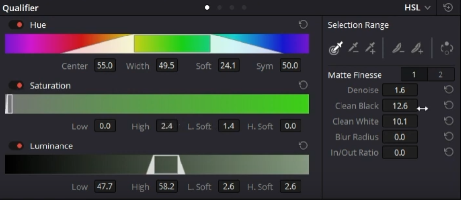This screenshot has width=461, height=200.
Task: Turn off the Saturation toggle
Action: click(16, 86)
